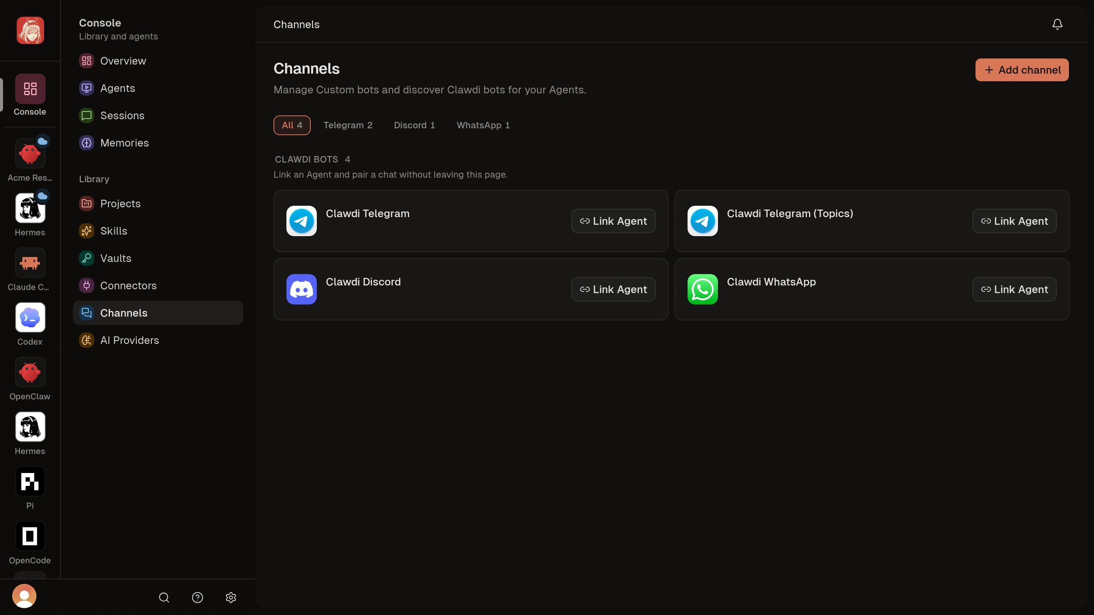Click the search magnifier icon
This screenshot has height=615, width=1094.
164,598
